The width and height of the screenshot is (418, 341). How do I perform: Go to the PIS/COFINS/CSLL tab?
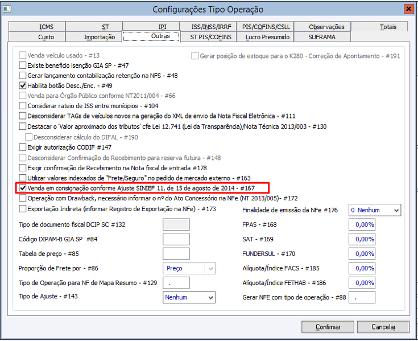[x=265, y=27]
